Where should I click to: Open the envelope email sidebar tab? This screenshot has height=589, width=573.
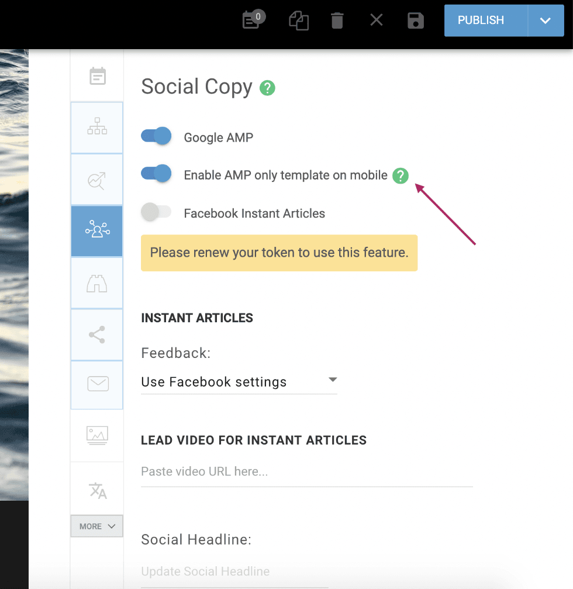coord(97,384)
